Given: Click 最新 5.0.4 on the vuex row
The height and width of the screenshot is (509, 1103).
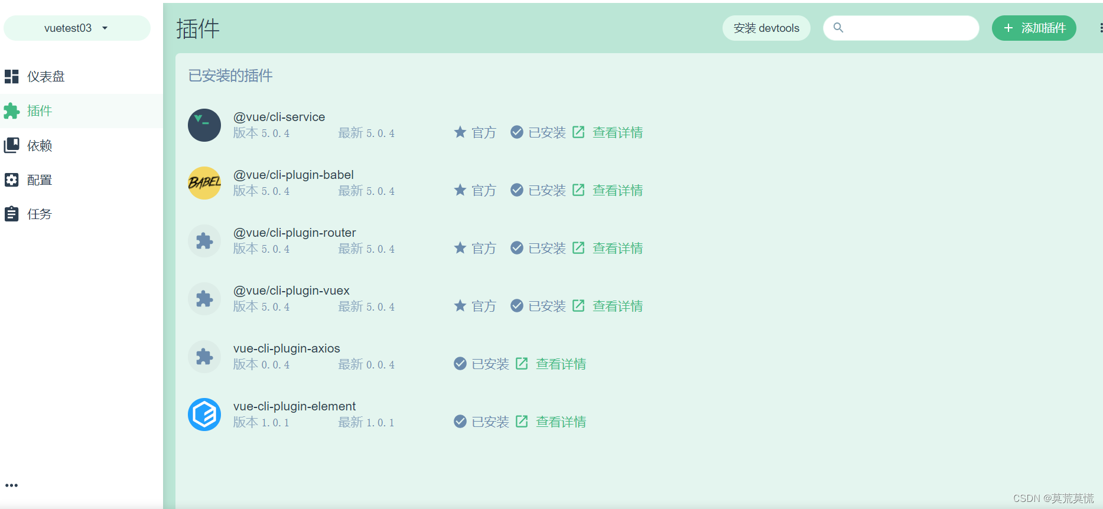Looking at the screenshot, I should pyautogui.click(x=366, y=306).
